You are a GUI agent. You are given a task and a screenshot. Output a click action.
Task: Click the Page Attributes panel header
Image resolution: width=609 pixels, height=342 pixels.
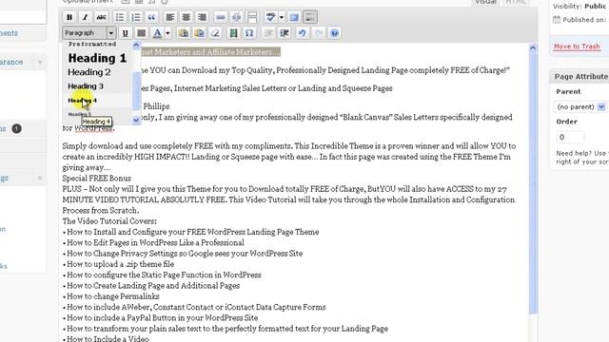(580, 77)
